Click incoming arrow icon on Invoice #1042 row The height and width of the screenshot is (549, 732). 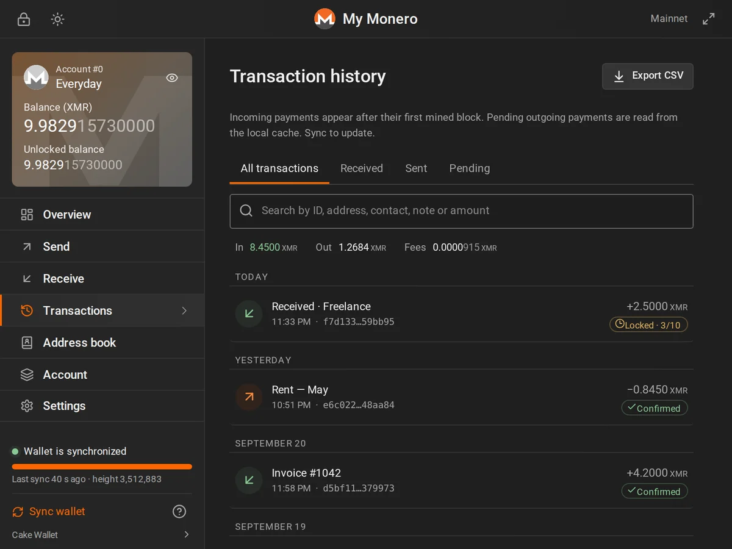(x=249, y=480)
